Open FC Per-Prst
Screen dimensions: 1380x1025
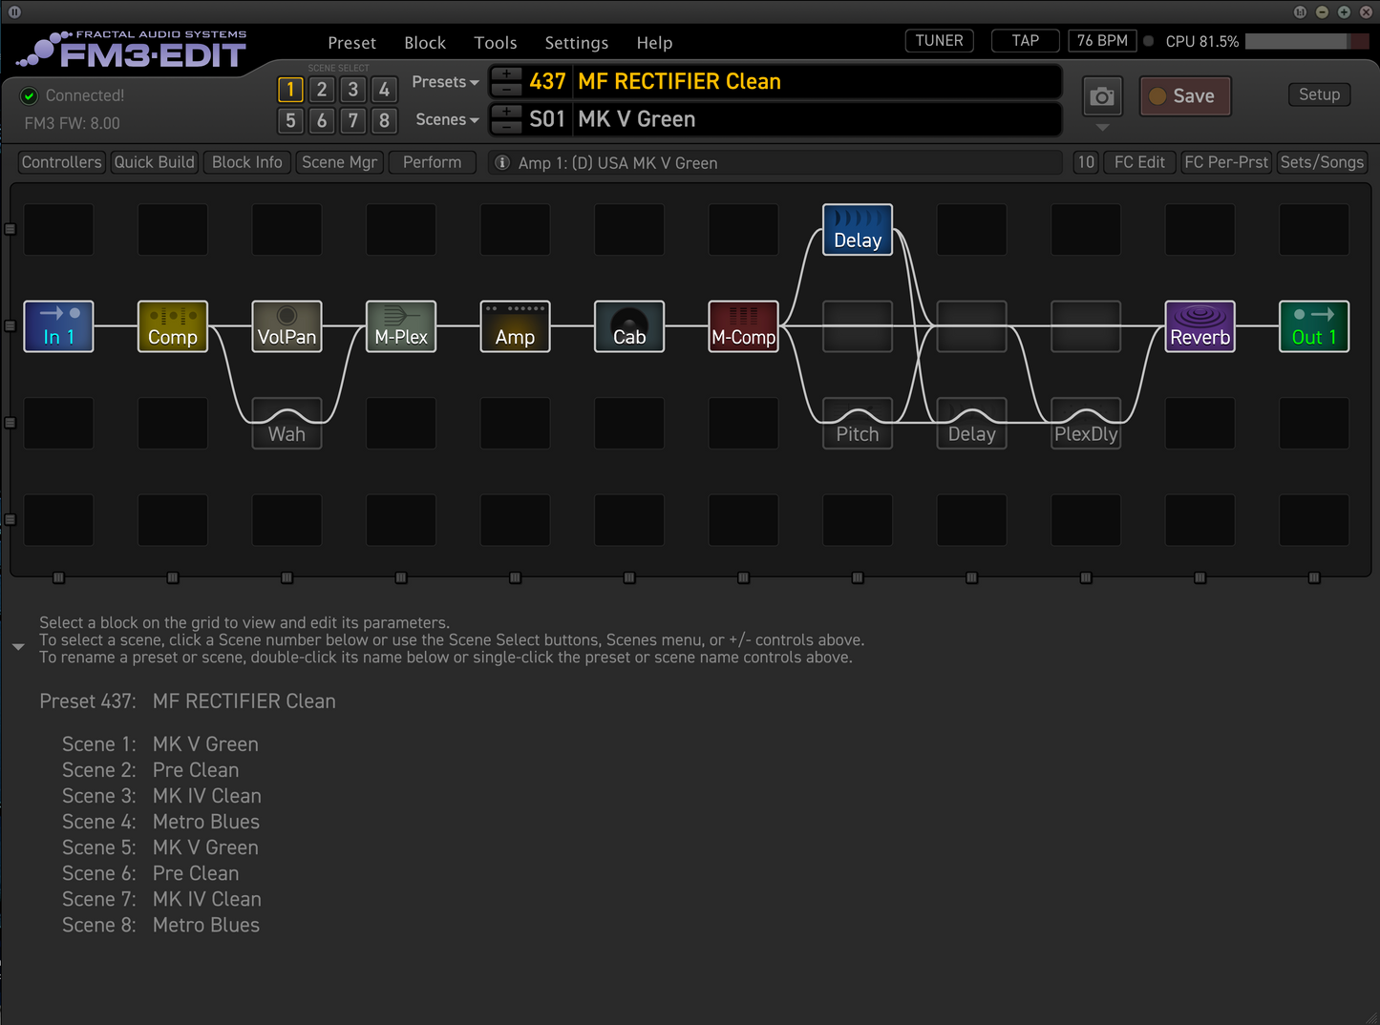1226,162
